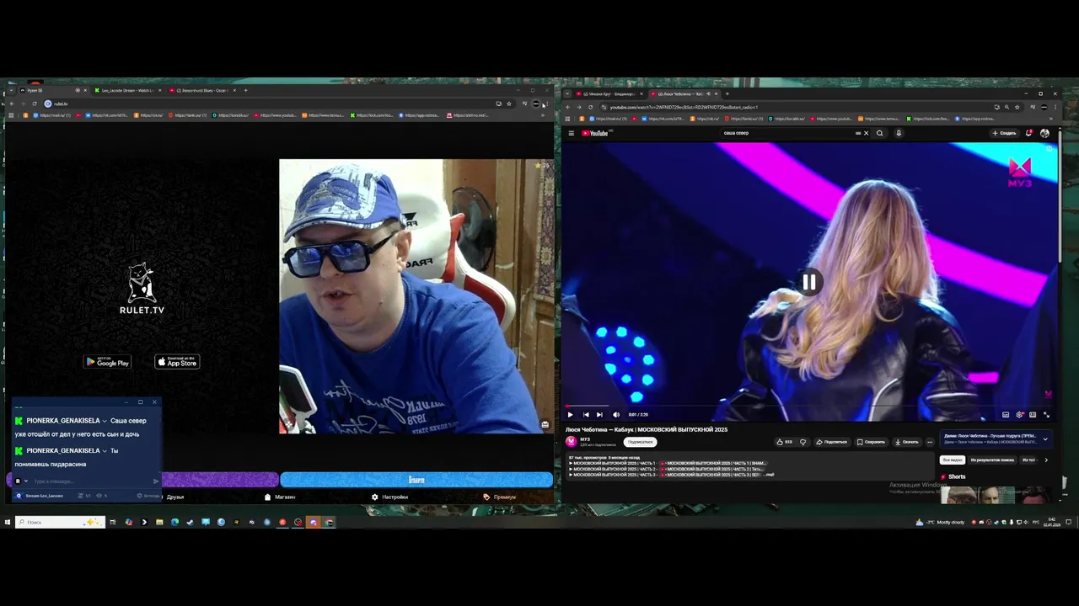Skip to previous video in YouTube player
Viewport: 1079px width, 606px height.
(x=585, y=414)
